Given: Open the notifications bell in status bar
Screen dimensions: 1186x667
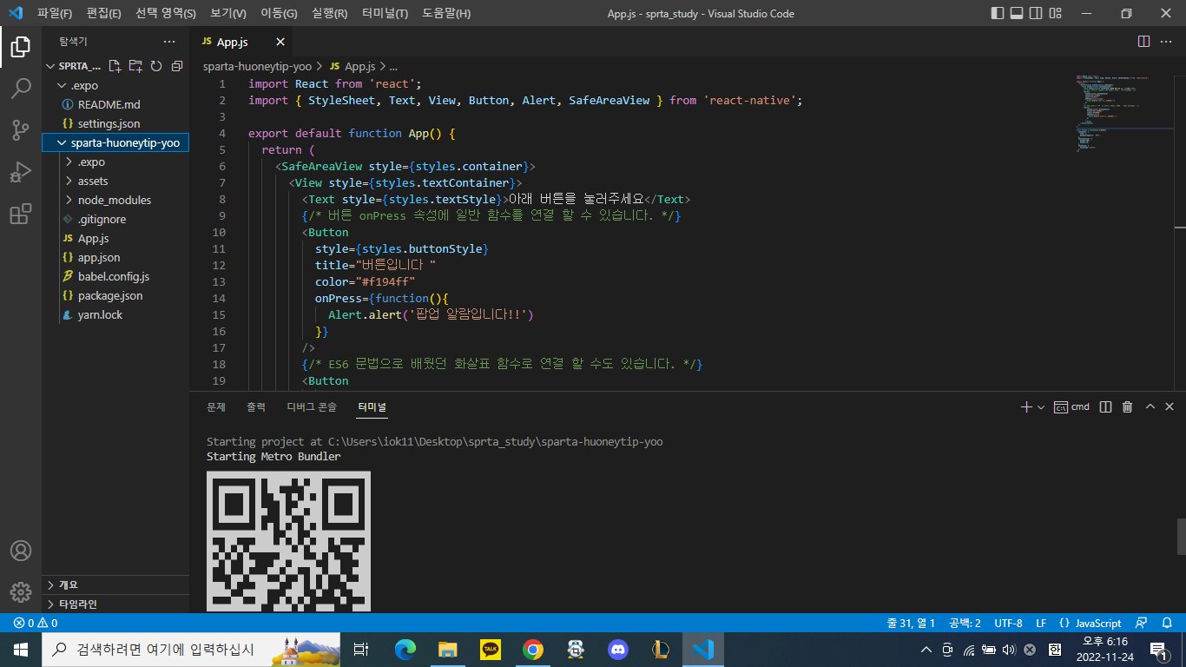Looking at the screenshot, I should [1166, 623].
